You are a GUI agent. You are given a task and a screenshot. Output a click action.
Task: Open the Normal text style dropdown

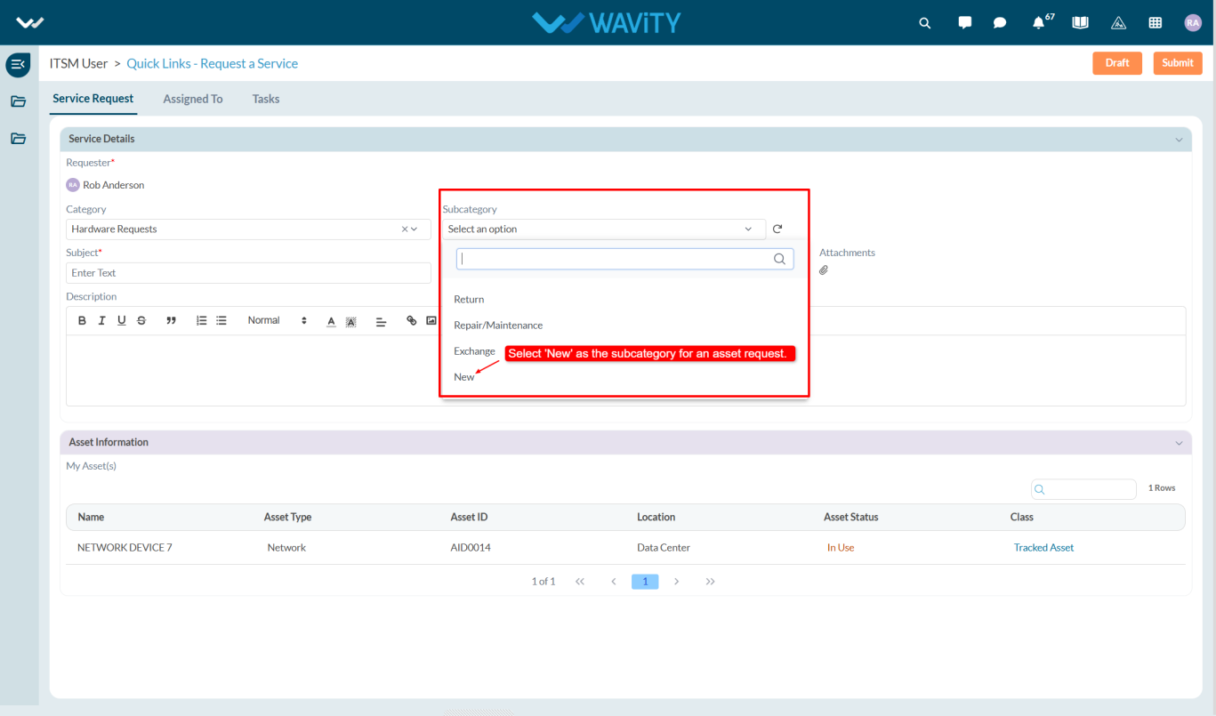[x=278, y=320]
